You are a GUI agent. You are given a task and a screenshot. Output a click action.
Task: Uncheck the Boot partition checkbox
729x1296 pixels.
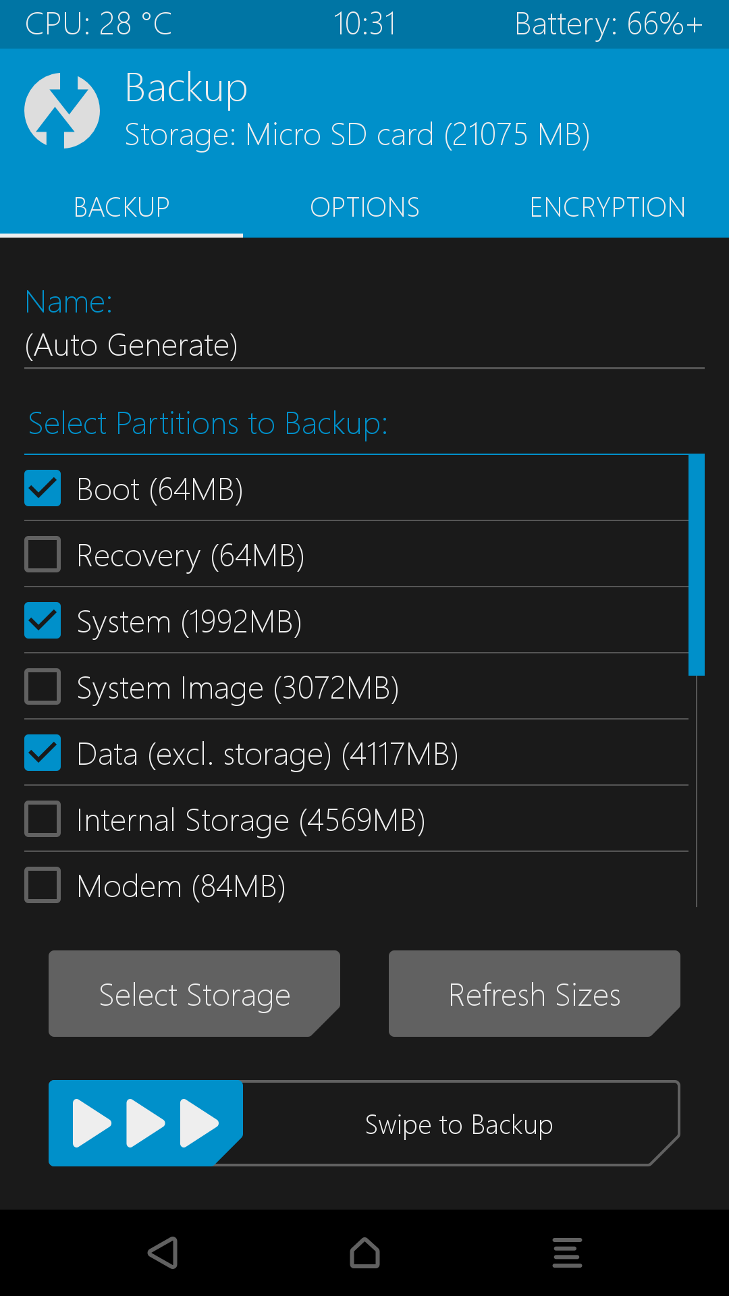[43, 488]
